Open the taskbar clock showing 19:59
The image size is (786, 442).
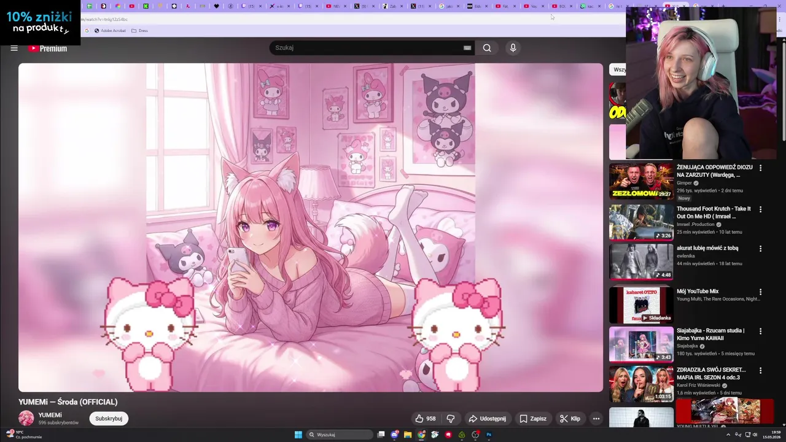click(771, 435)
